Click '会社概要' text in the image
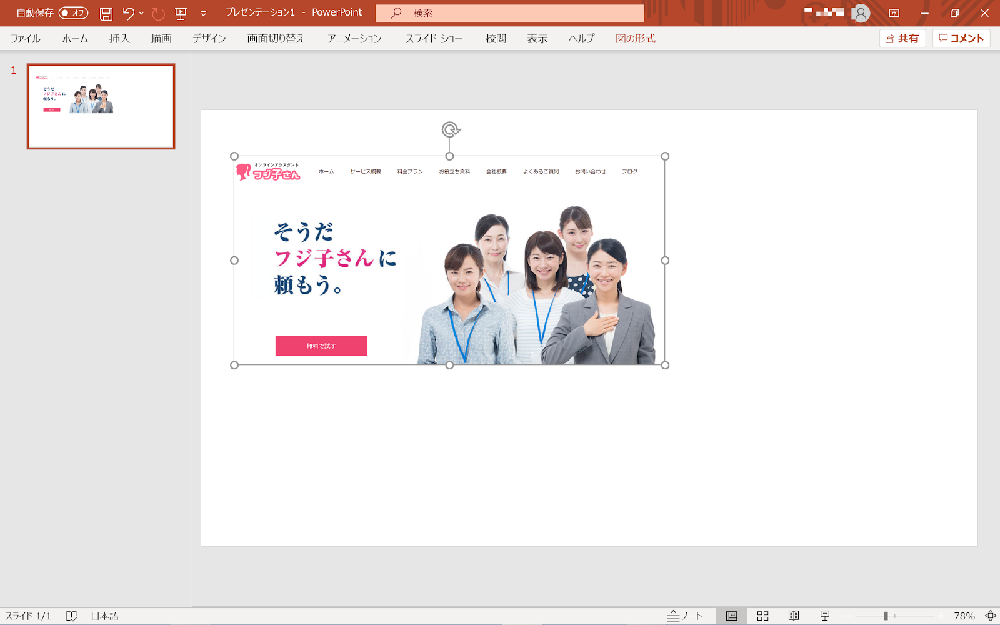Image resolution: width=1000 pixels, height=625 pixels. point(496,171)
